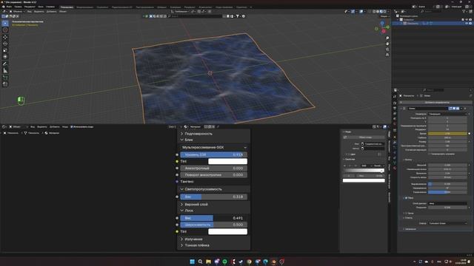The image size is (474, 266).
Task: Open the Material properties tab icon
Action: 395,168
